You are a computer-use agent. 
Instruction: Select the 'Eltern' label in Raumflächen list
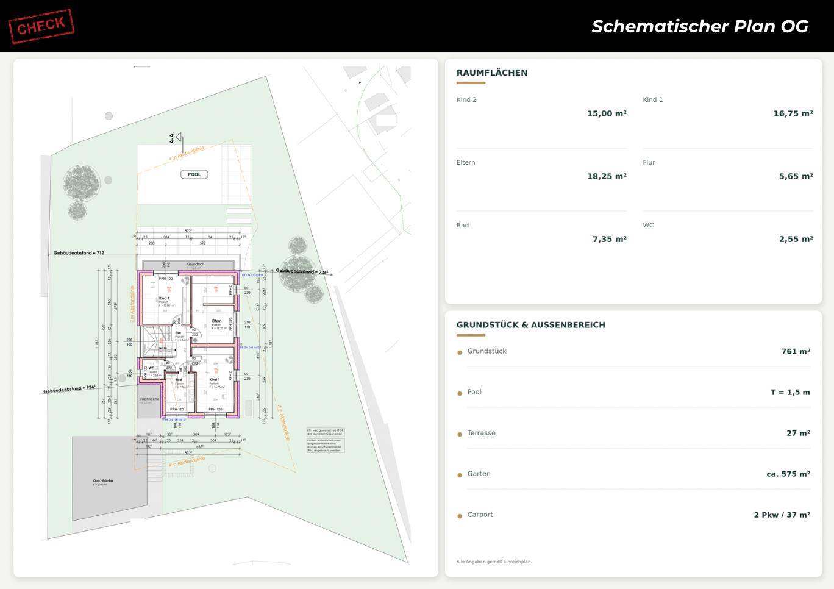pyautogui.click(x=466, y=162)
